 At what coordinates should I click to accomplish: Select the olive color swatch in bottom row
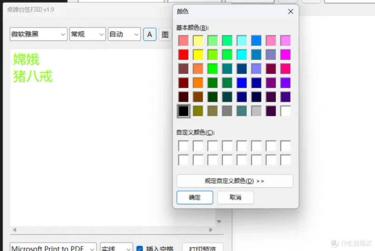198,111
